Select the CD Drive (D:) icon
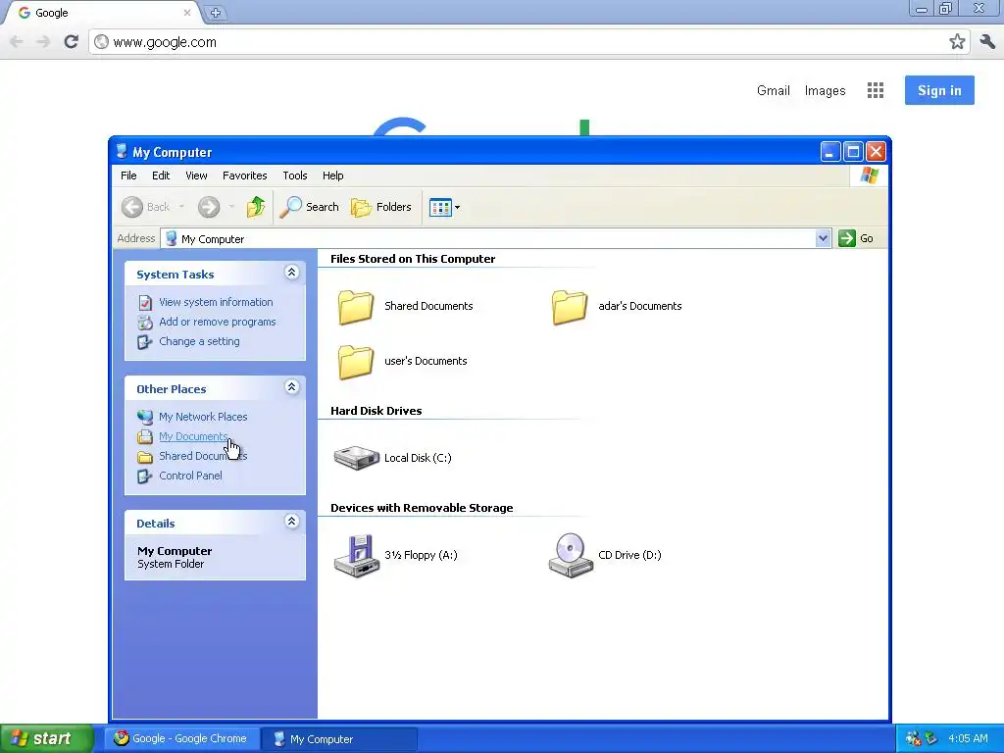1004x753 pixels. [x=571, y=556]
